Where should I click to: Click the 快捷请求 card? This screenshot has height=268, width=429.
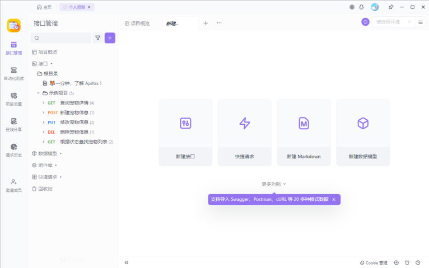tap(245, 133)
